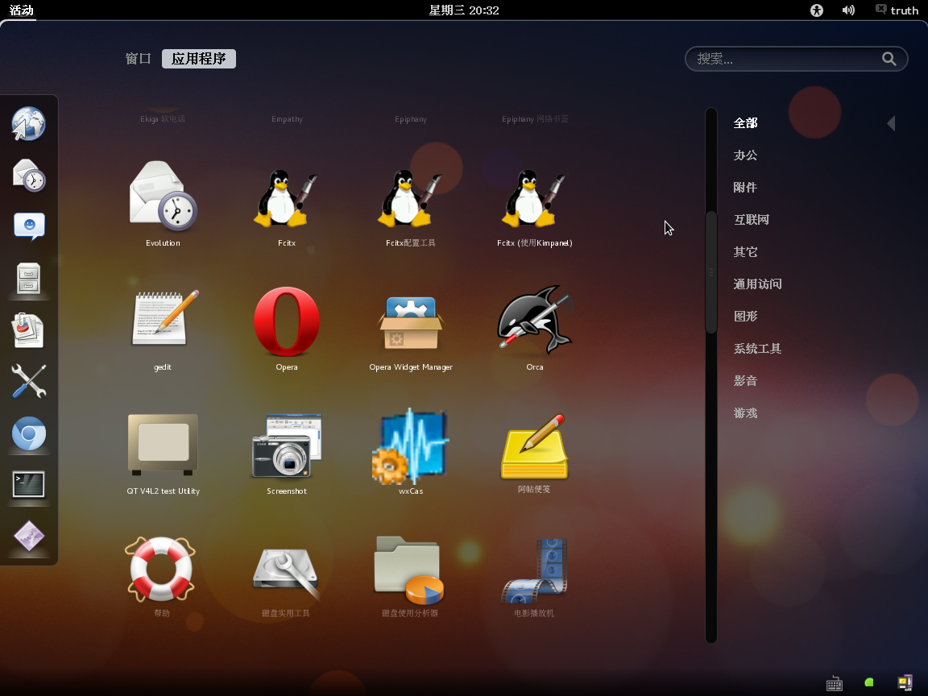Filter by 互联网 internet category
The width and height of the screenshot is (928, 696).
pyautogui.click(x=752, y=220)
